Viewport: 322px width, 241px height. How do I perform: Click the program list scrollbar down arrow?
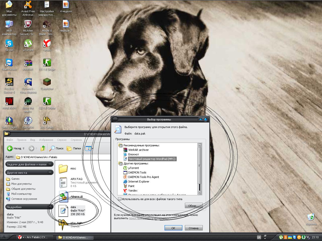pyautogui.click(x=199, y=193)
